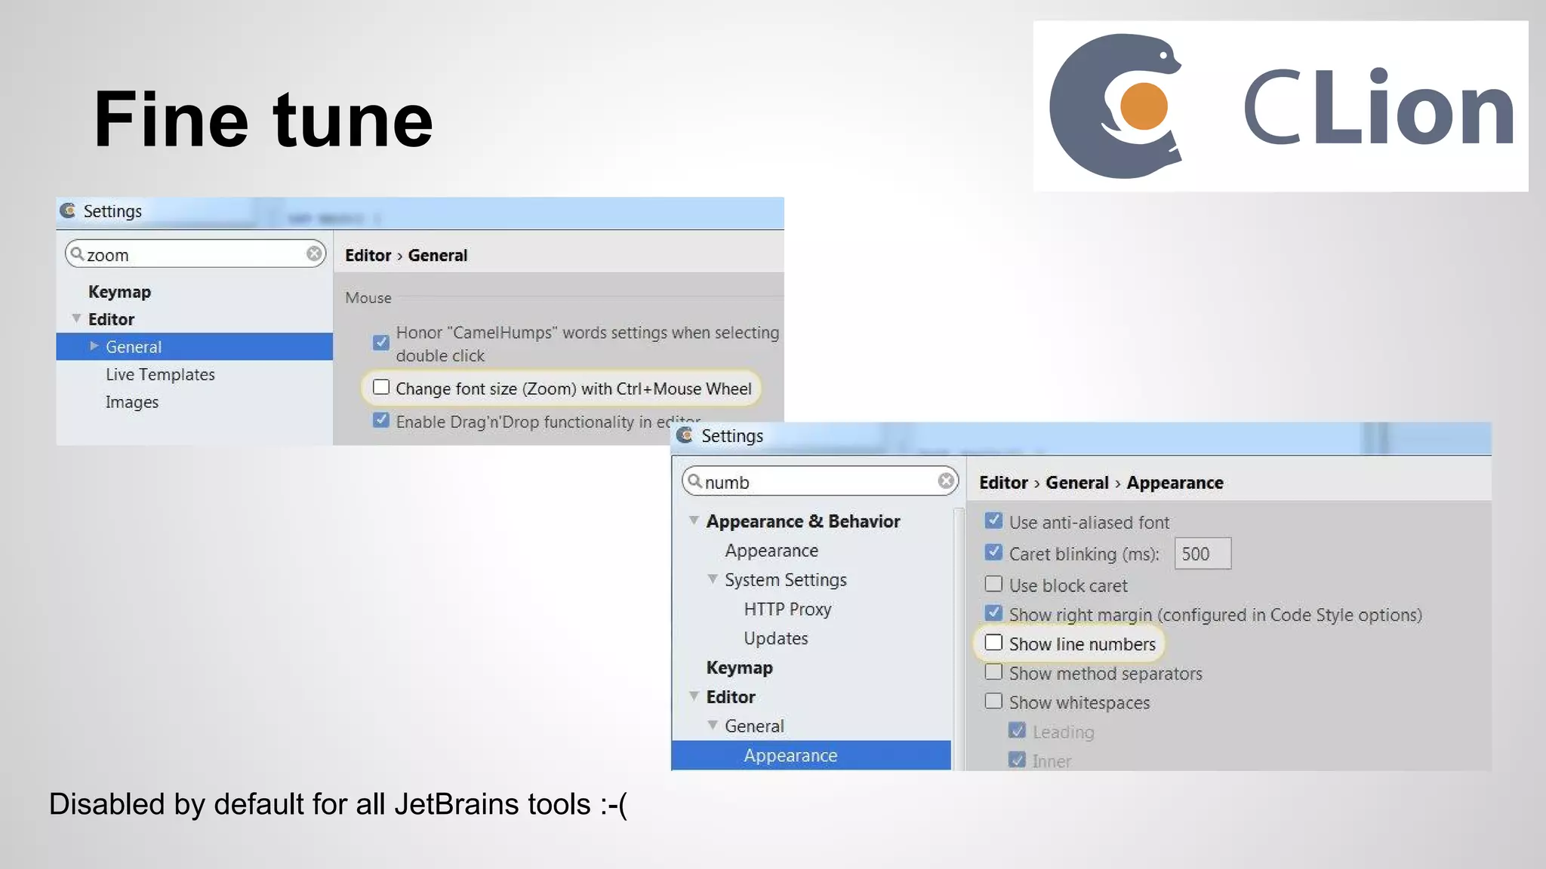Click caret blinking 500 ms field
The width and height of the screenshot is (1546, 869).
1203,554
